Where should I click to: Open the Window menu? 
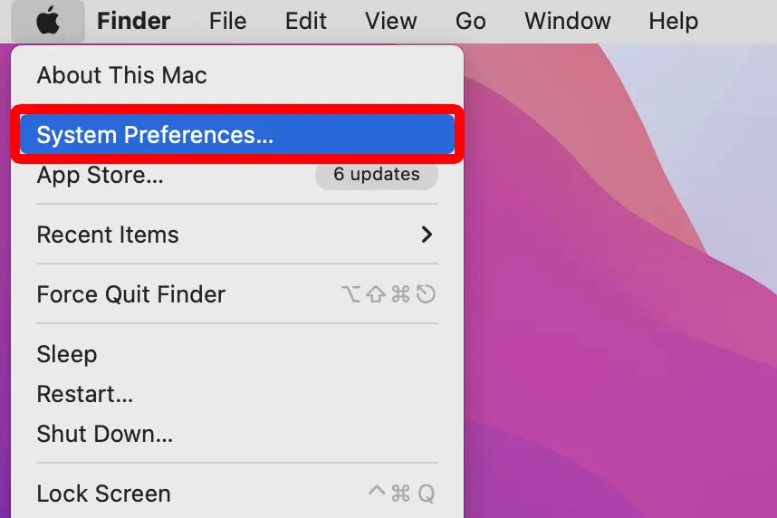pyautogui.click(x=568, y=22)
